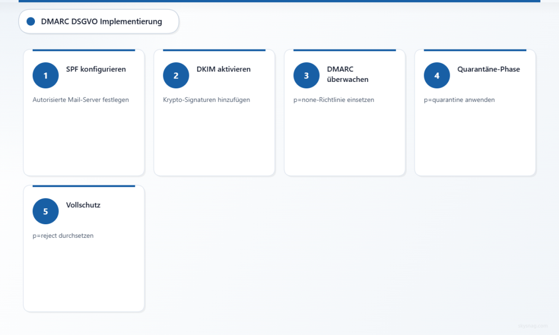Click the circle 3 on DMARC überwachen card
This screenshot has width=559, height=335.
click(x=306, y=75)
